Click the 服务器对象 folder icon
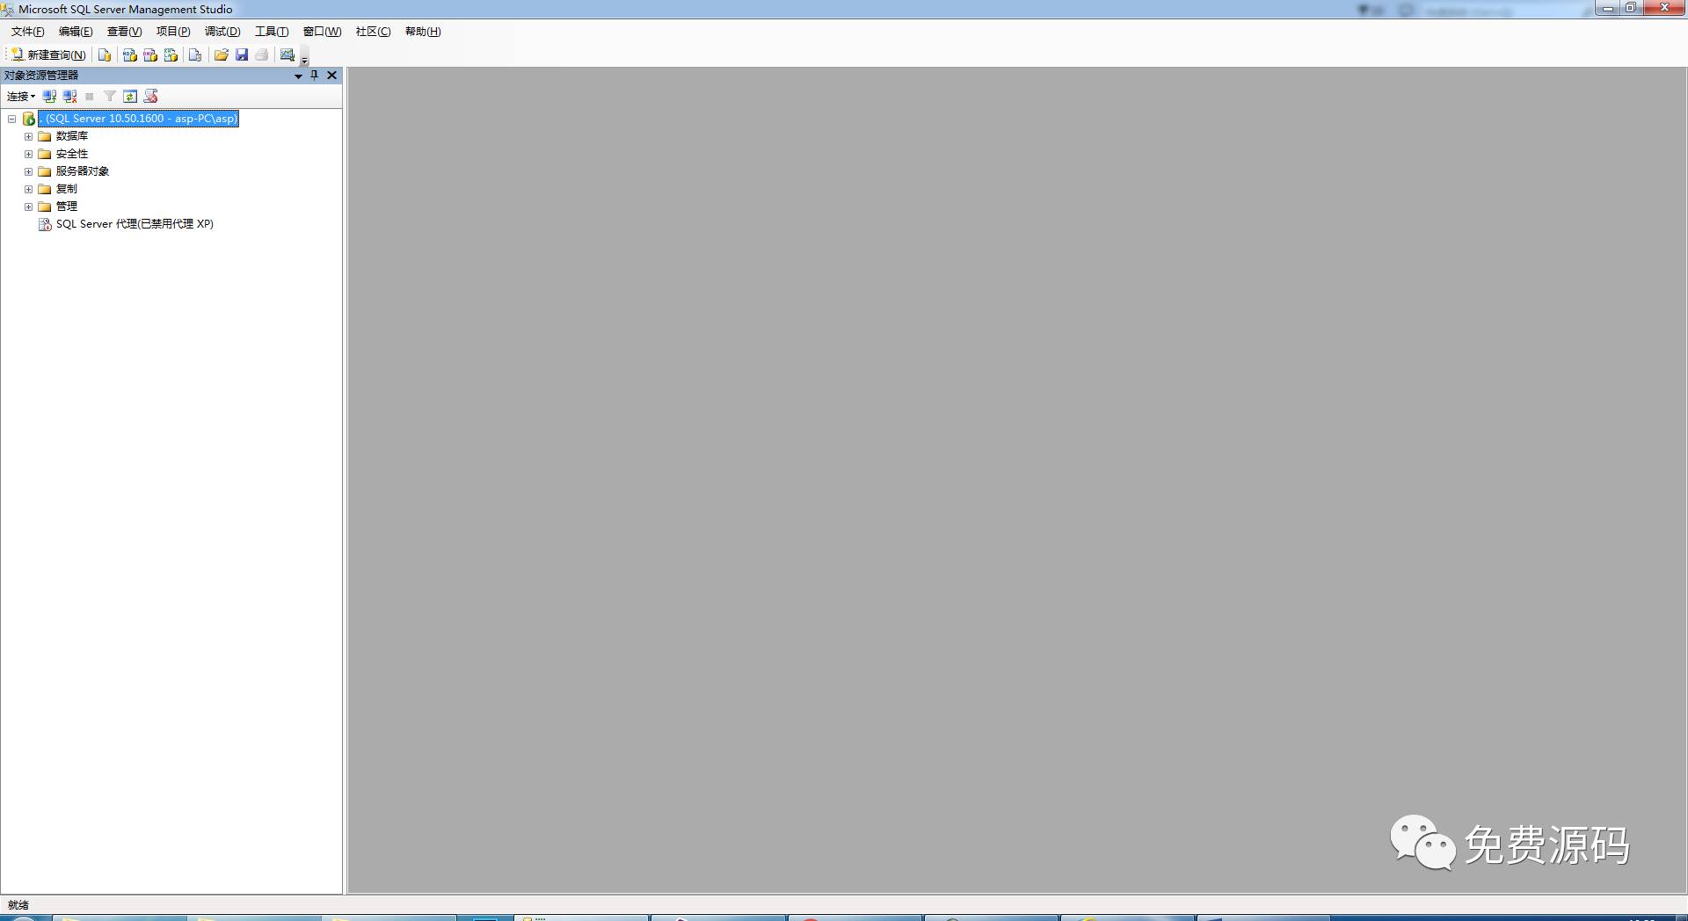Screen dimensions: 1688x921 pos(45,171)
